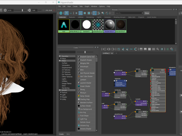Image resolution: width=182 pixels, height=136 pixels.
Task: Click sort by type icon in Browser toolbar
Action: [99, 13]
